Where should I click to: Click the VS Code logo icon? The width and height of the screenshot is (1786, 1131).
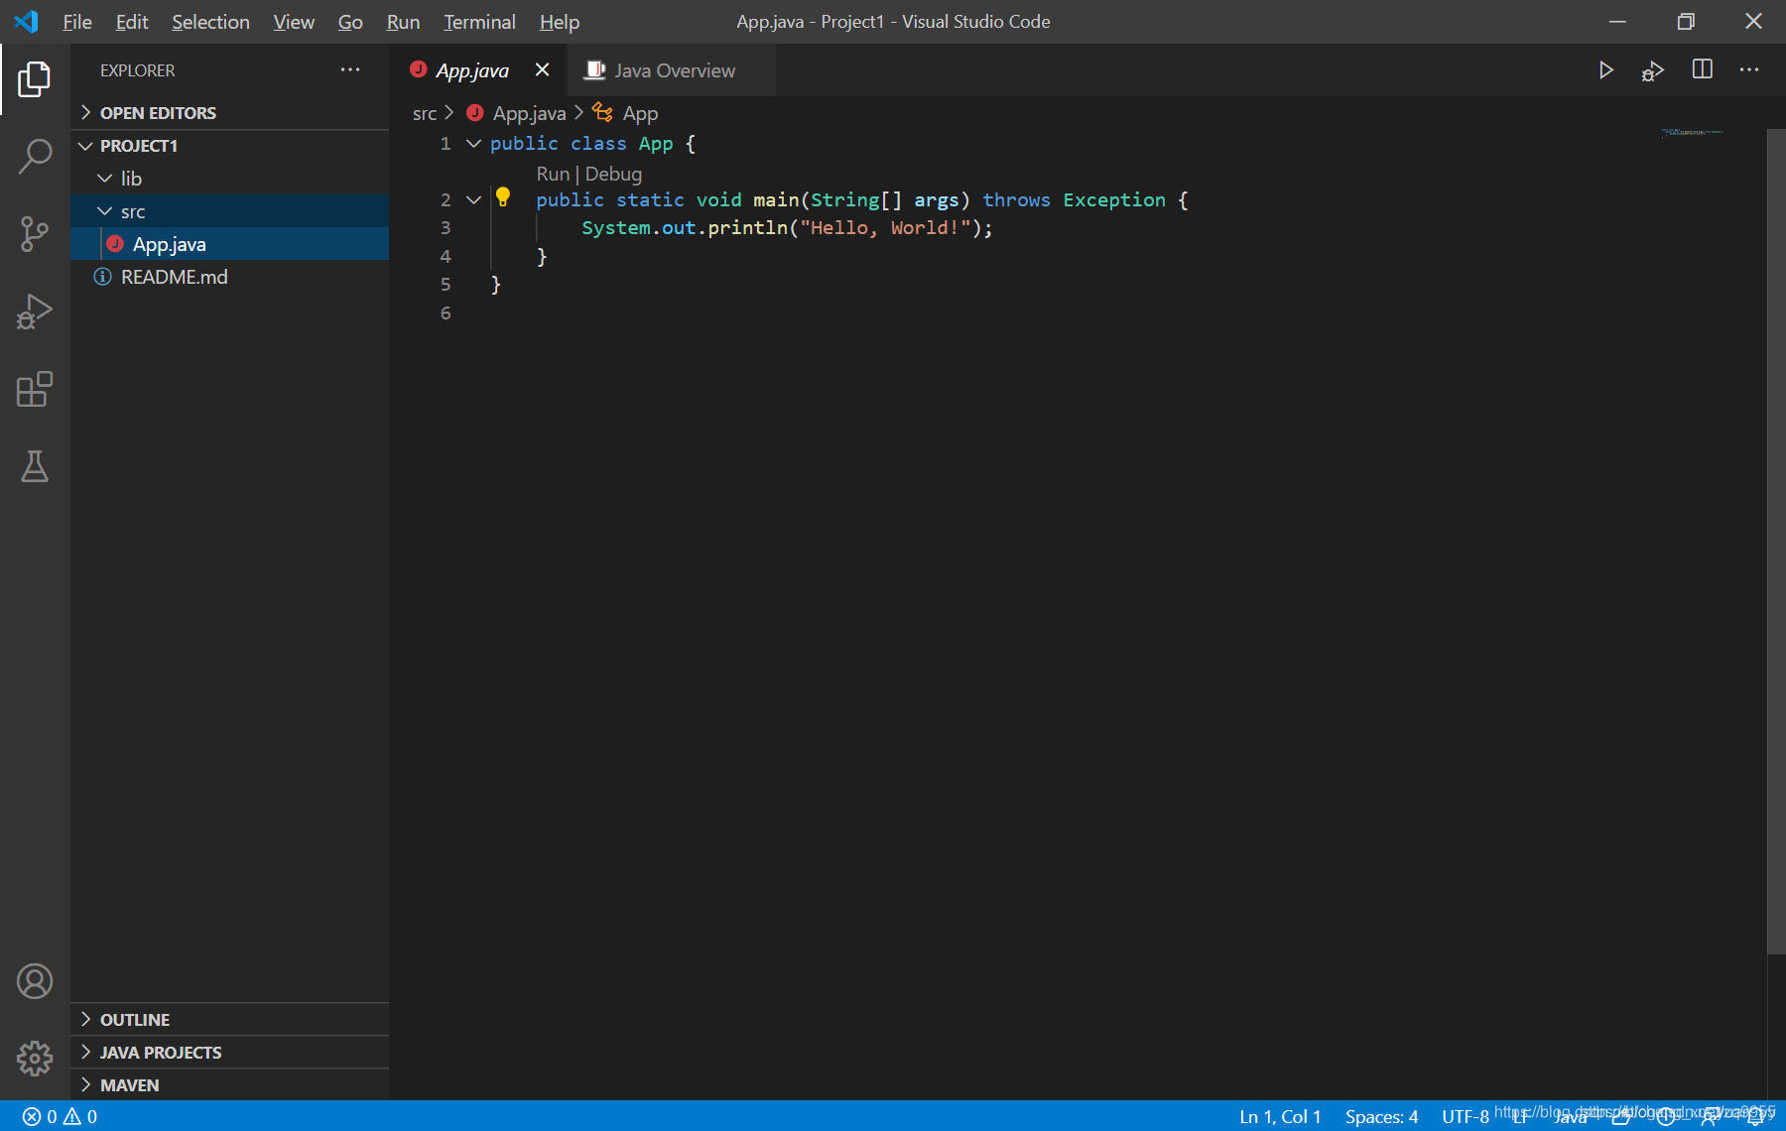click(x=27, y=22)
